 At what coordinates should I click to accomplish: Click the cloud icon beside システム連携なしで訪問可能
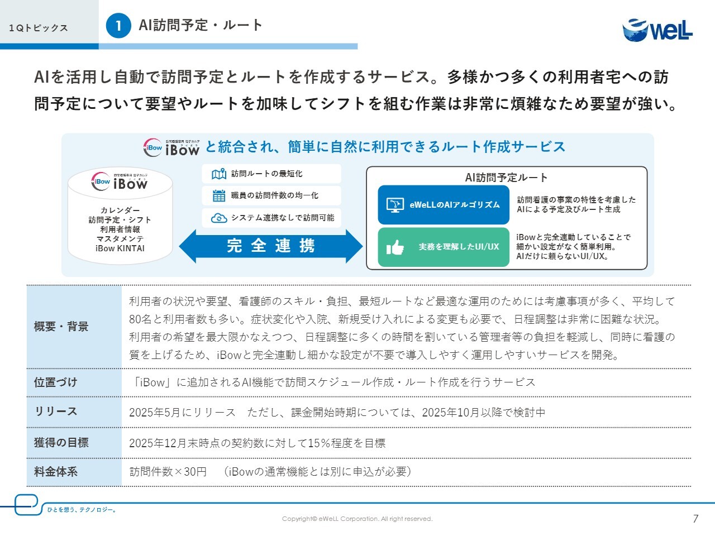click(219, 218)
